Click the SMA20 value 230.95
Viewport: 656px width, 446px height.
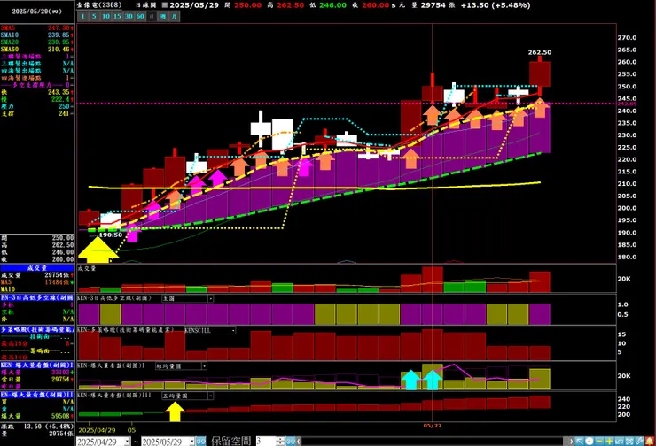coord(59,42)
